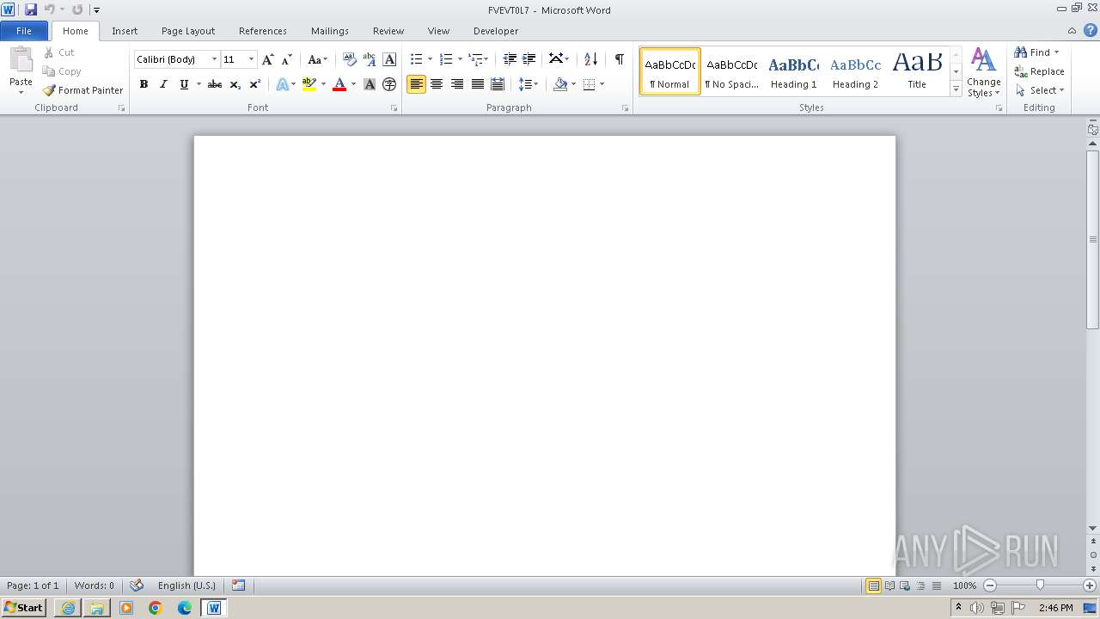Click Words: 0 in status bar
This screenshot has width=1100, height=619.
(95, 585)
